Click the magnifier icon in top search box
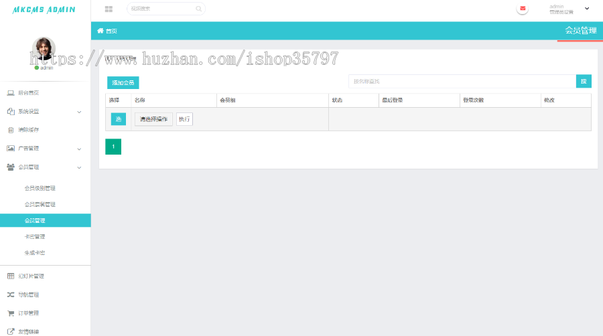Image resolution: width=603 pixels, height=336 pixels. point(198,9)
